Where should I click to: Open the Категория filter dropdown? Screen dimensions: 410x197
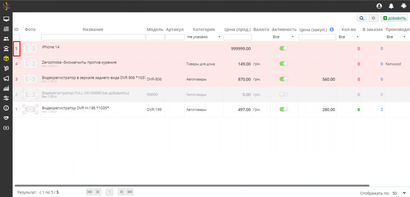click(x=204, y=37)
